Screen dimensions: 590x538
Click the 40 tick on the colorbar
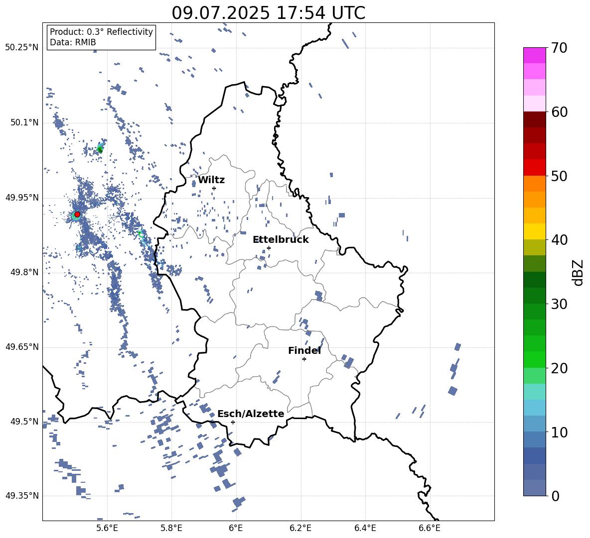coord(559,240)
